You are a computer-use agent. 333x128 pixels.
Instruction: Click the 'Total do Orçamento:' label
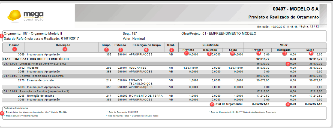coord(228,104)
